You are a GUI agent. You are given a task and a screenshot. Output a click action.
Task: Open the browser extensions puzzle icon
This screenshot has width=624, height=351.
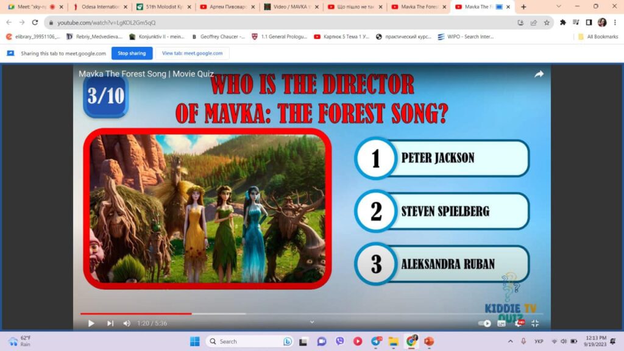(563, 23)
